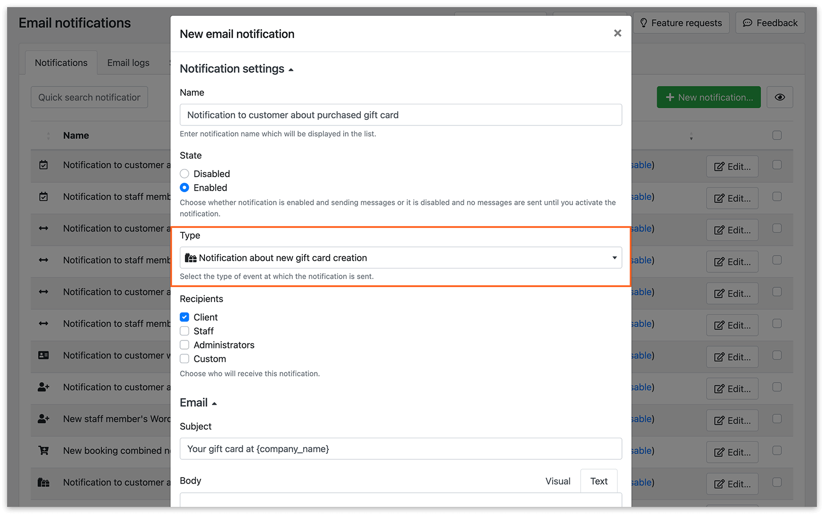Uncheck the Client recipient checkbox
The width and height of the screenshot is (824, 514).
pos(185,317)
